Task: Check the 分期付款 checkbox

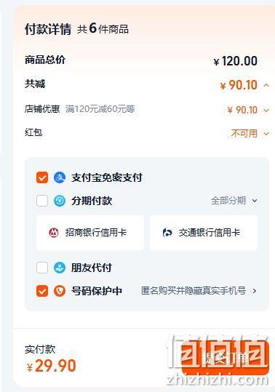Action: (42, 201)
